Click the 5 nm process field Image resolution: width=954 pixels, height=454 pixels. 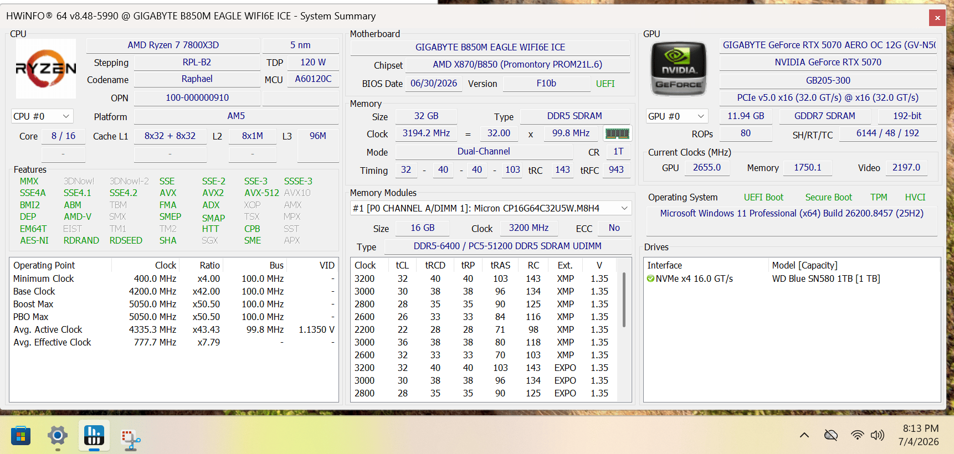[x=300, y=45]
